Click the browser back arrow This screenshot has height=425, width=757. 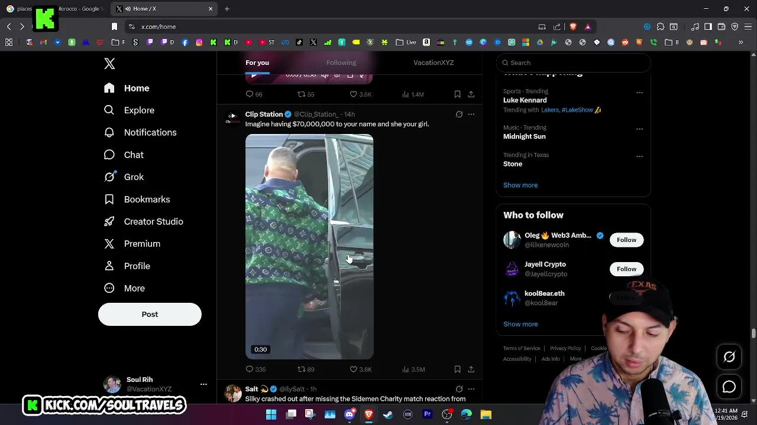(9, 27)
